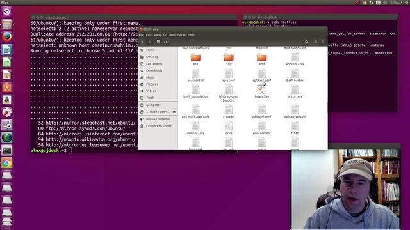Select the bash.bashrc file
Image resolution: width=410 pixels, height=230 pixels.
click(295, 75)
